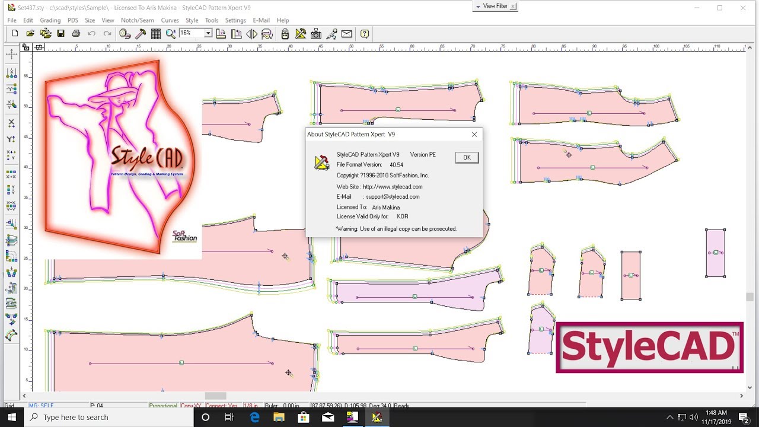759x427 pixels.
Task: Save the style using the floppy disk icon
Action: click(60, 34)
